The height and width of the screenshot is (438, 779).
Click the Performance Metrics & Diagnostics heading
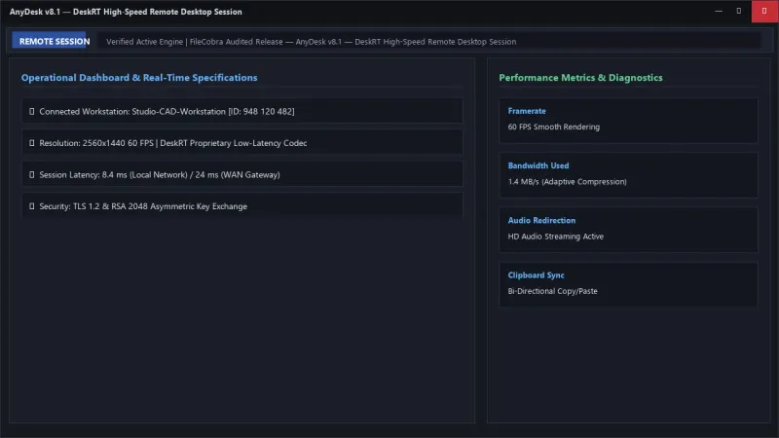click(580, 78)
